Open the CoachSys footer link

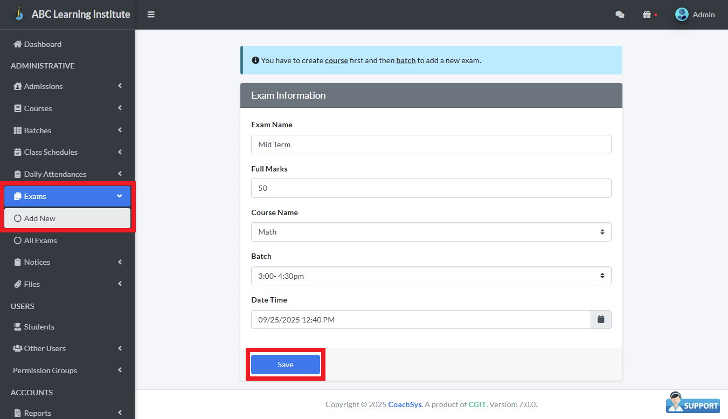[x=405, y=404]
